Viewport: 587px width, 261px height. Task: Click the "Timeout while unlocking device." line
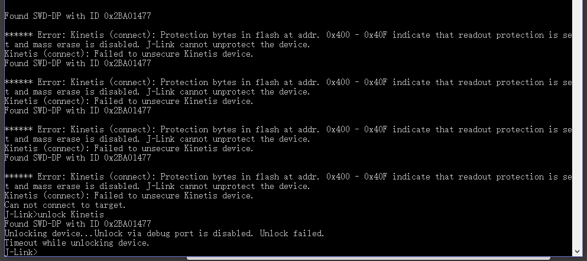point(77,243)
